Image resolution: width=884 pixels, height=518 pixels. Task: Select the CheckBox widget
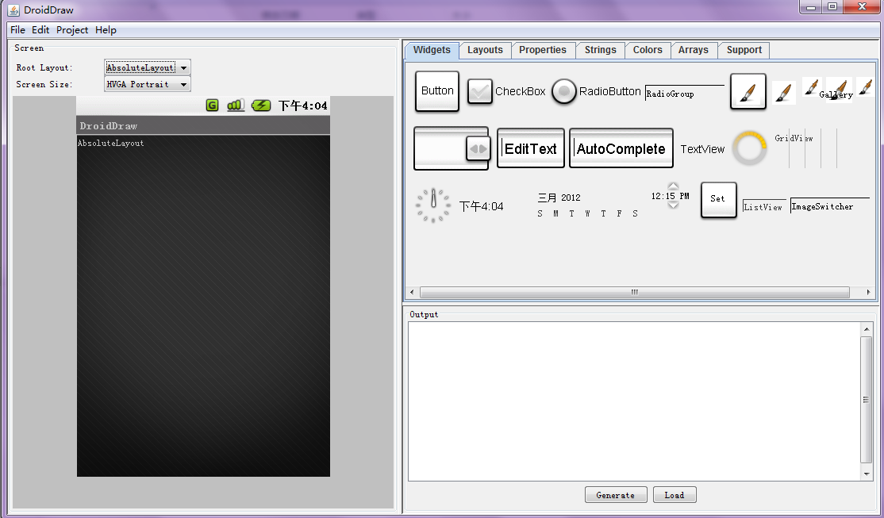506,91
